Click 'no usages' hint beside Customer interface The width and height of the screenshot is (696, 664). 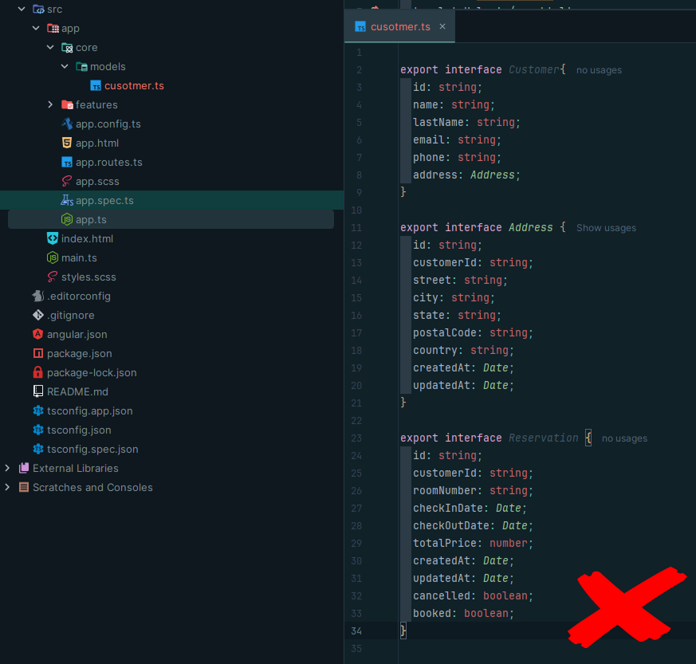tap(599, 70)
